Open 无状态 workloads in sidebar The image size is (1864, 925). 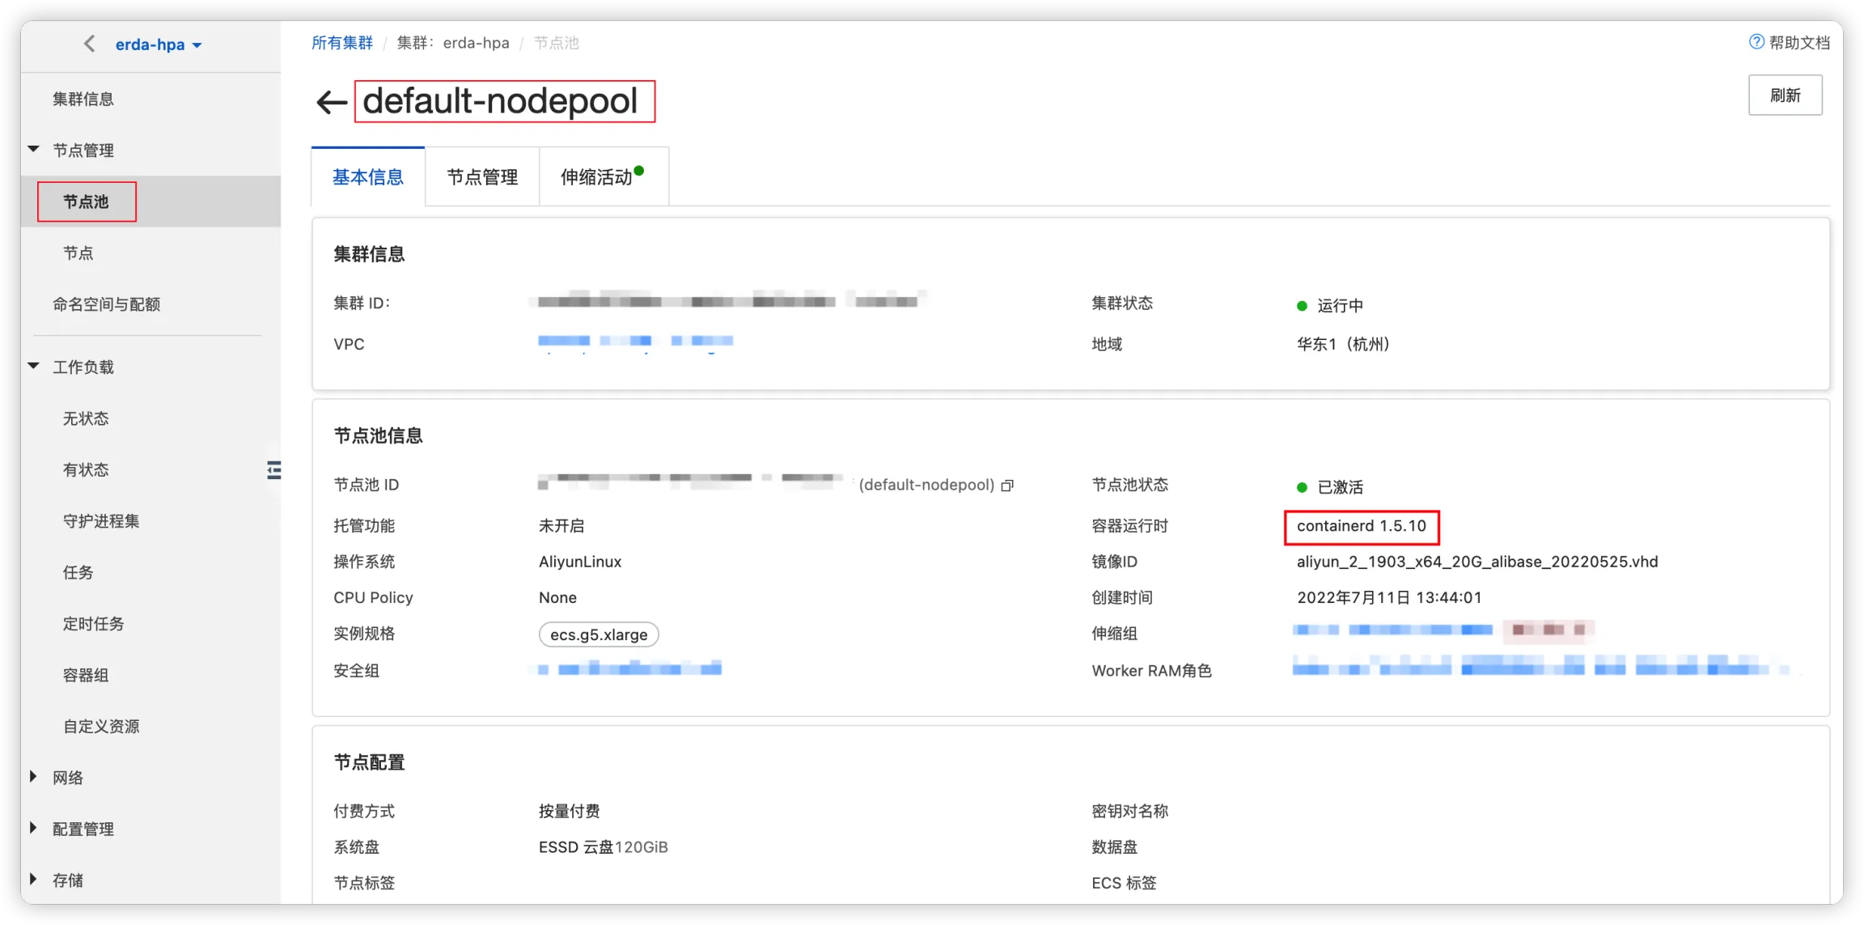coord(86,418)
